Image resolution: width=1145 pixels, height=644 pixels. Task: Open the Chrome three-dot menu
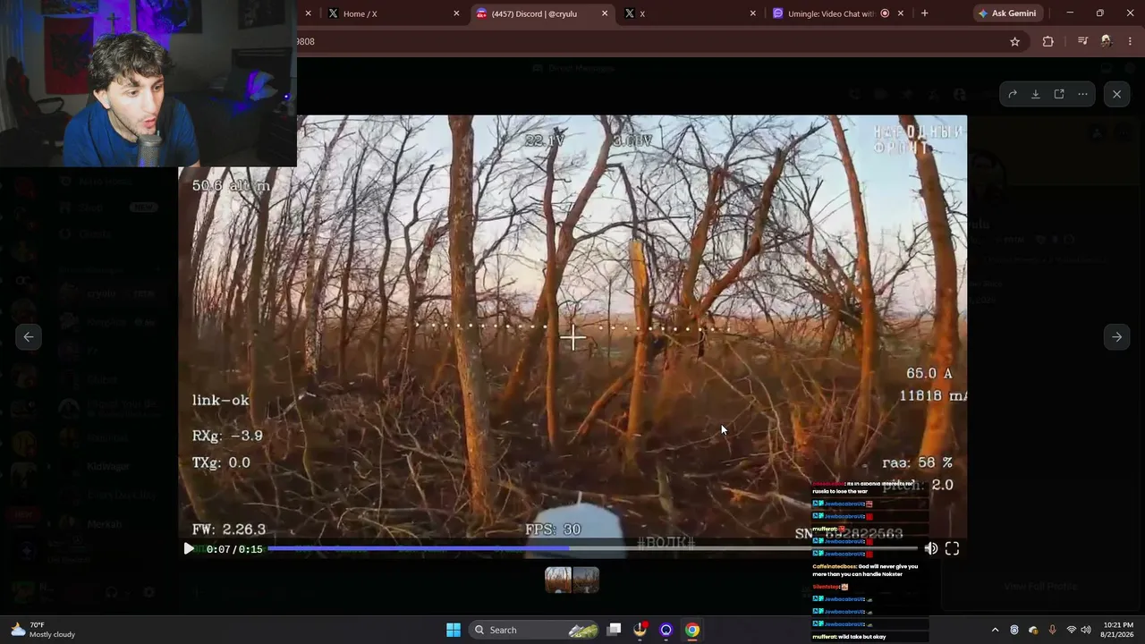coord(1131,41)
